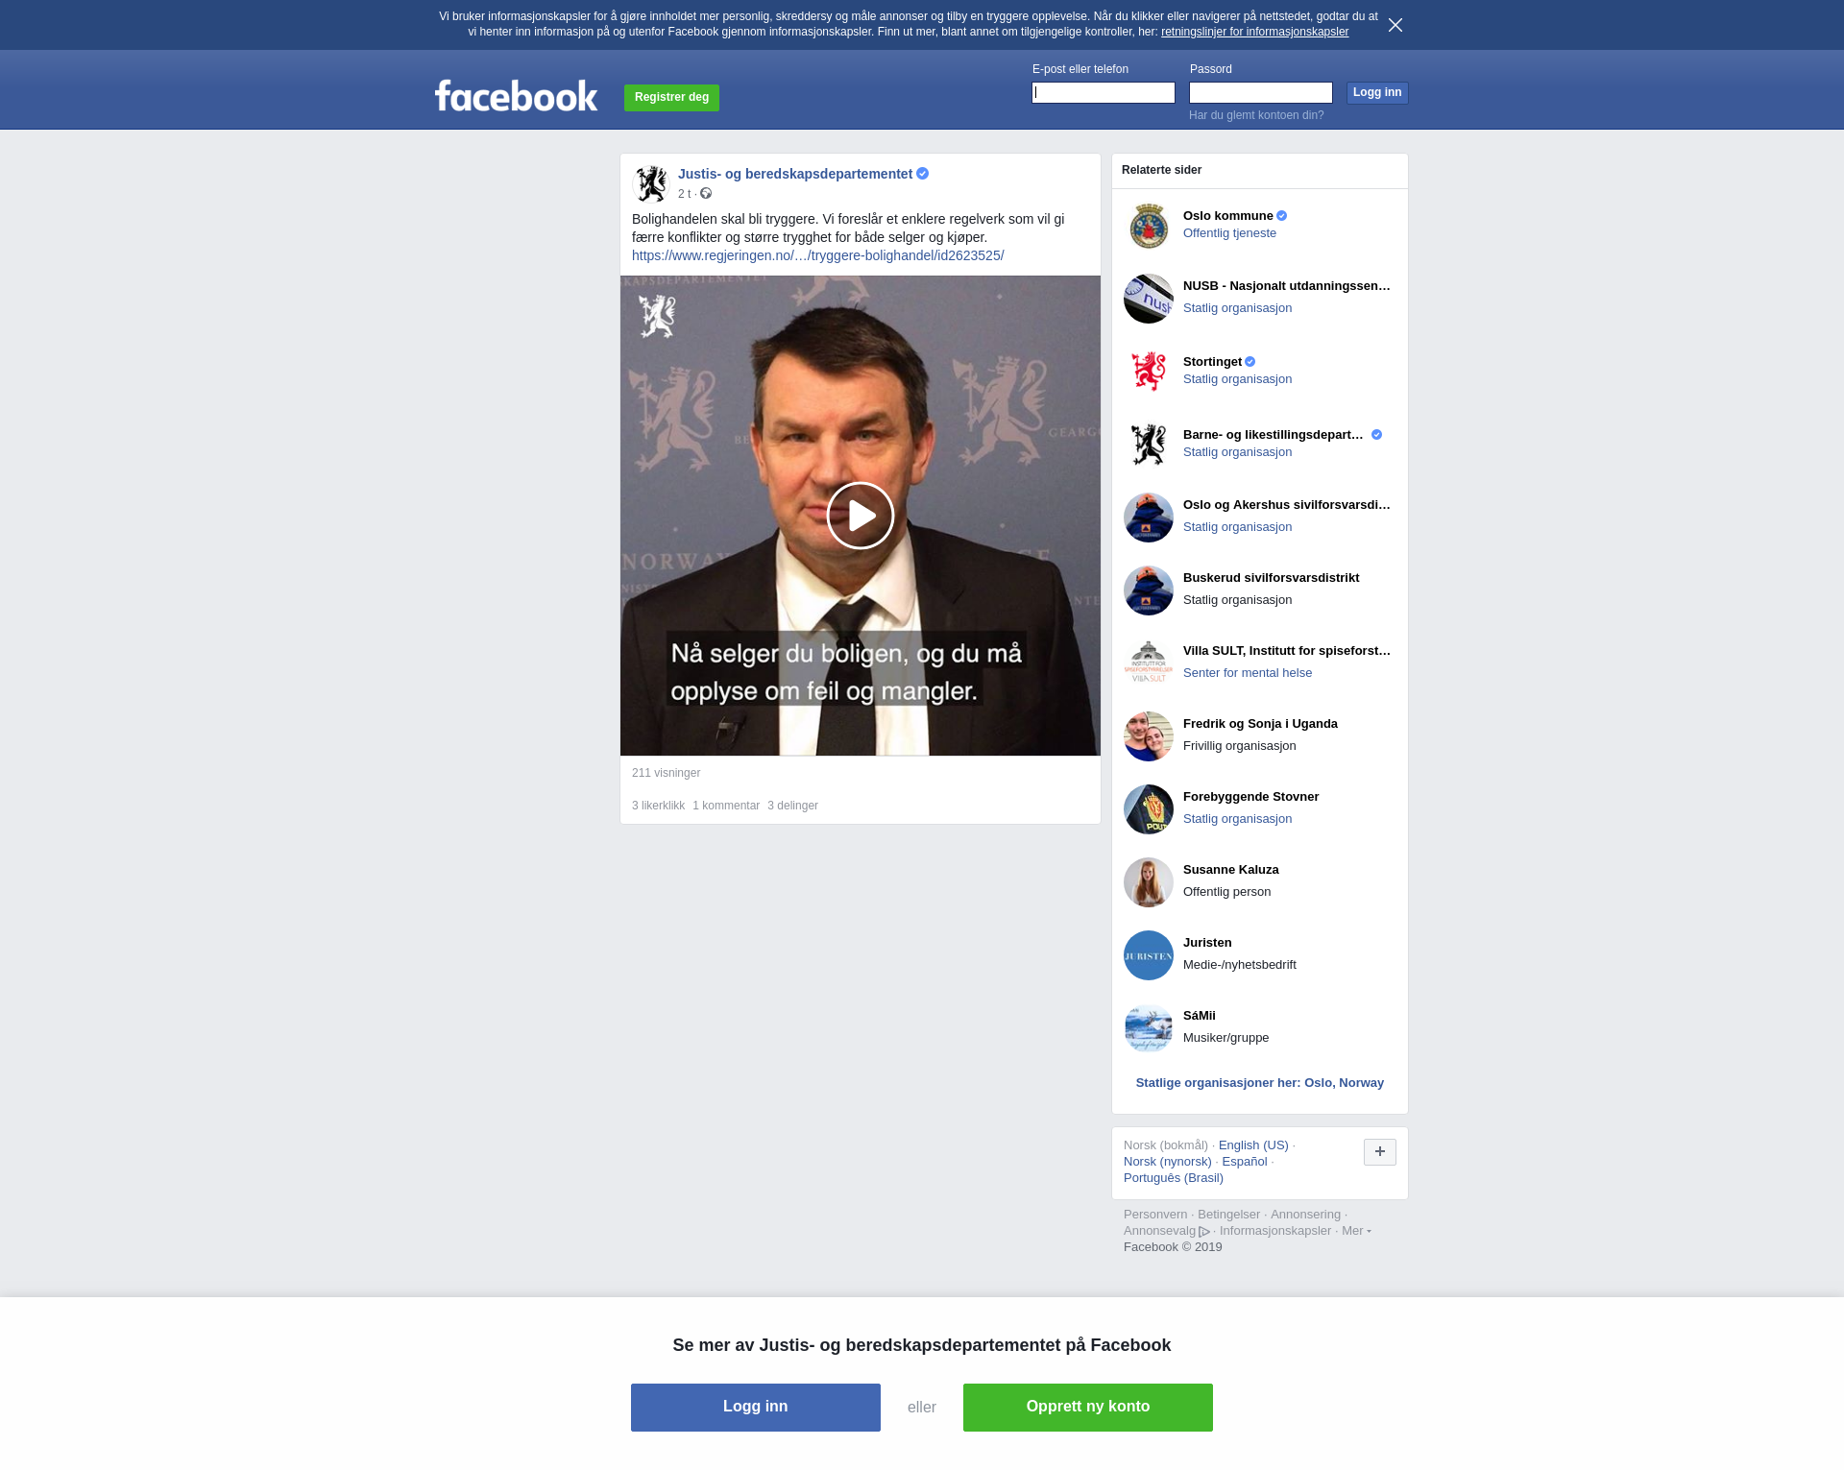This screenshot has width=1844, height=1470.
Task: Open Buskerud sivilforsvarsdistrikt page
Action: (1272, 578)
